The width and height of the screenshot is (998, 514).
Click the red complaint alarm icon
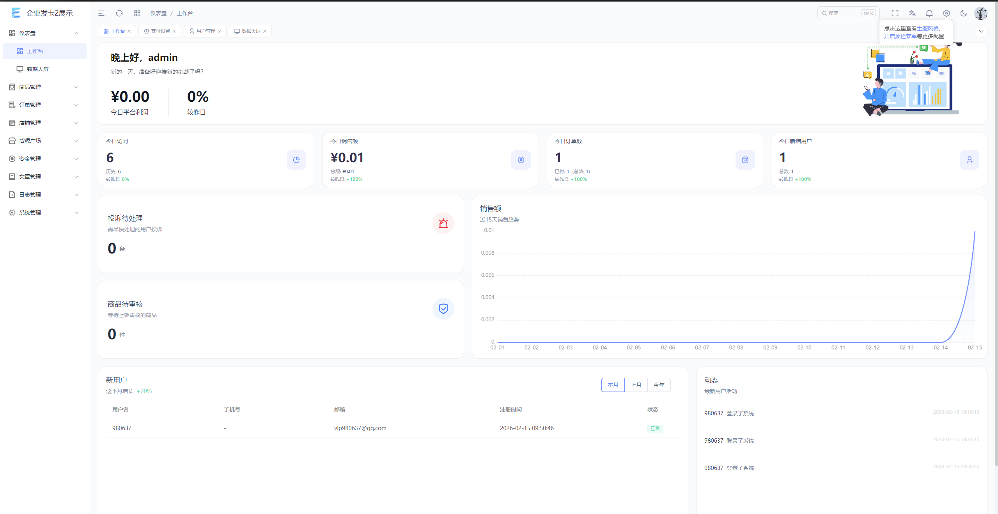tap(443, 223)
